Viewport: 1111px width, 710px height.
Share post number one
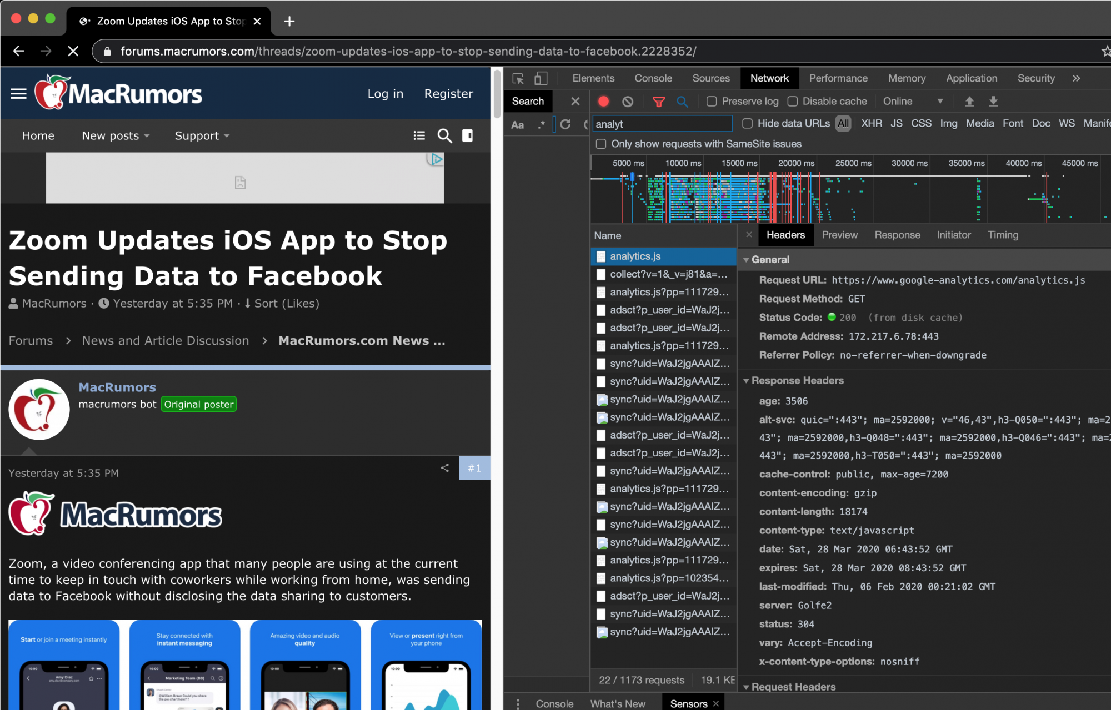coord(444,468)
